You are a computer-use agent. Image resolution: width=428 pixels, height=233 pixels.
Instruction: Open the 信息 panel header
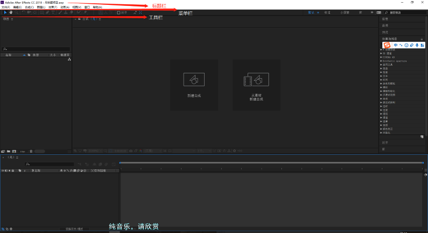[x=385, y=19]
